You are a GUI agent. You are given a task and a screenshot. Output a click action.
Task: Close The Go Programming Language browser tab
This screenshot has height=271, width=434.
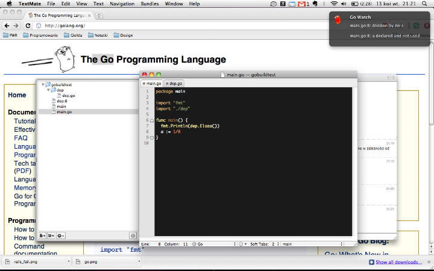[x=89, y=16]
